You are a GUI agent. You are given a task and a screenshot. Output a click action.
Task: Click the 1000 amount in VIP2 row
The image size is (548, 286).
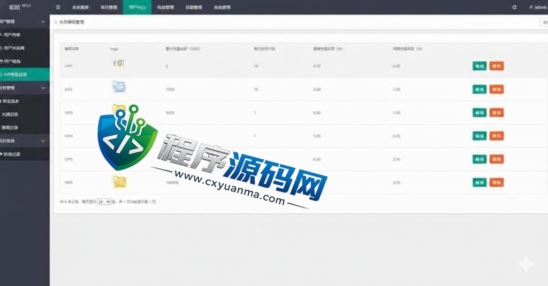pyautogui.click(x=170, y=89)
